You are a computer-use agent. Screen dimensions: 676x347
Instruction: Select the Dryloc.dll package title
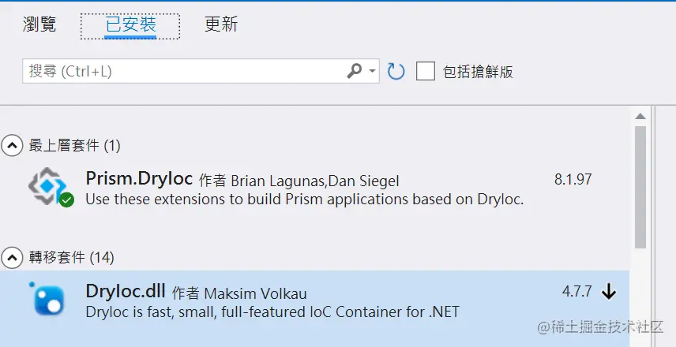[125, 292]
